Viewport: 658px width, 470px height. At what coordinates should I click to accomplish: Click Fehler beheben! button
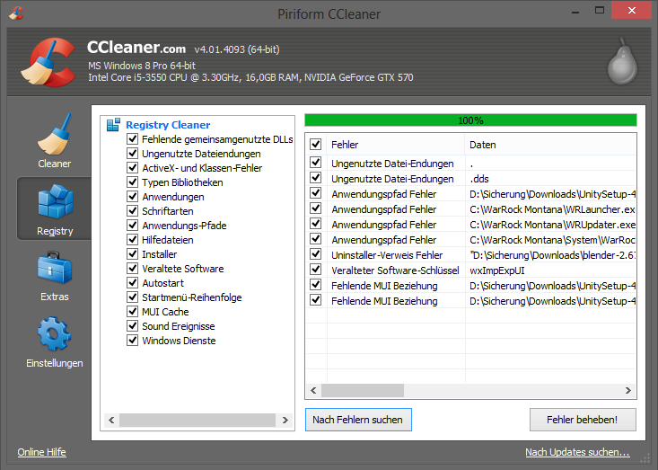583,420
